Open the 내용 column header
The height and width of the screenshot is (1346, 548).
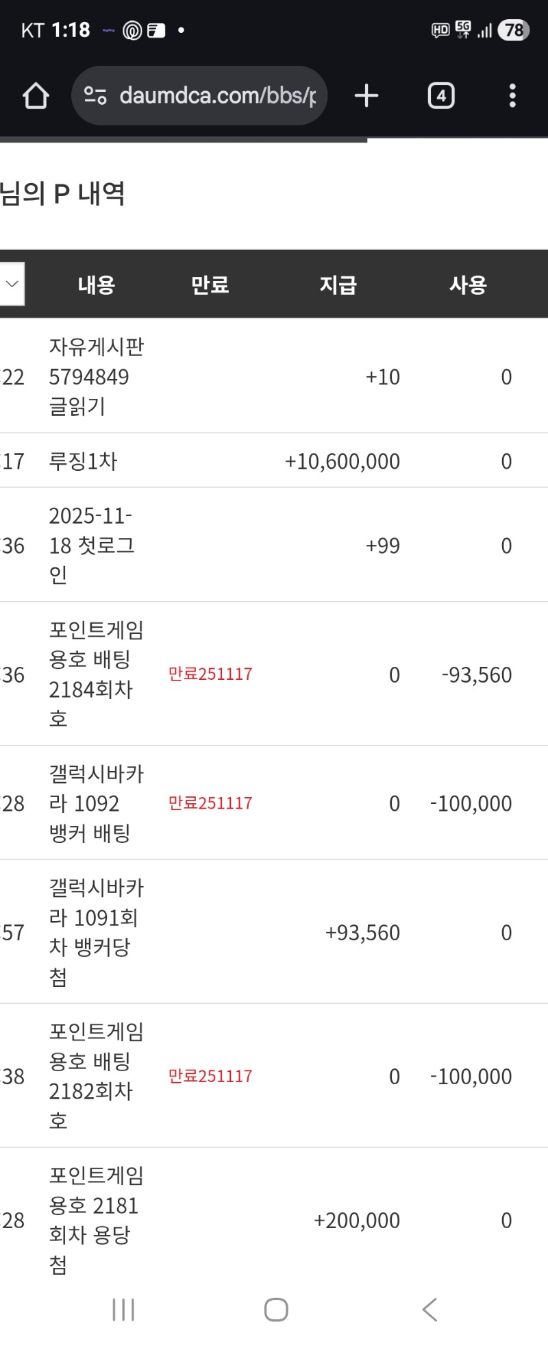[x=96, y=285]
